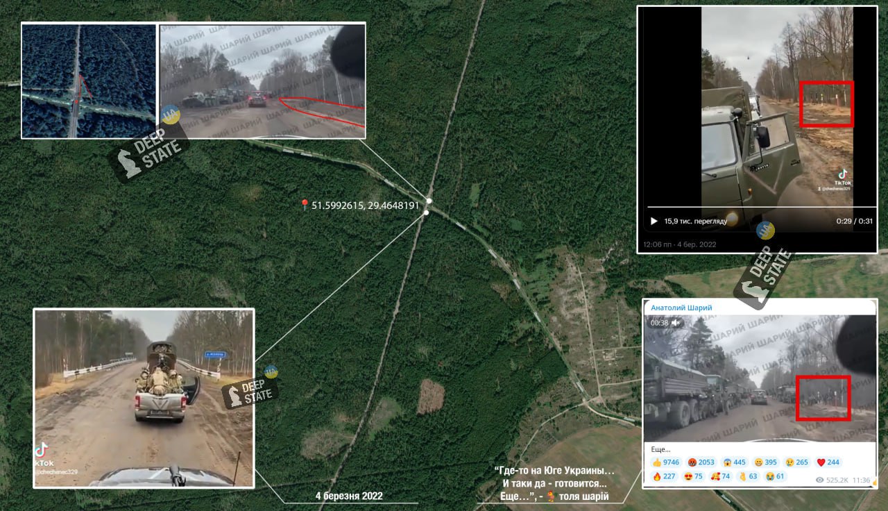The image size is (888, 511).
Task: Open the top-left dashcam frame with armored vehicles
Action: click(262, 81)
